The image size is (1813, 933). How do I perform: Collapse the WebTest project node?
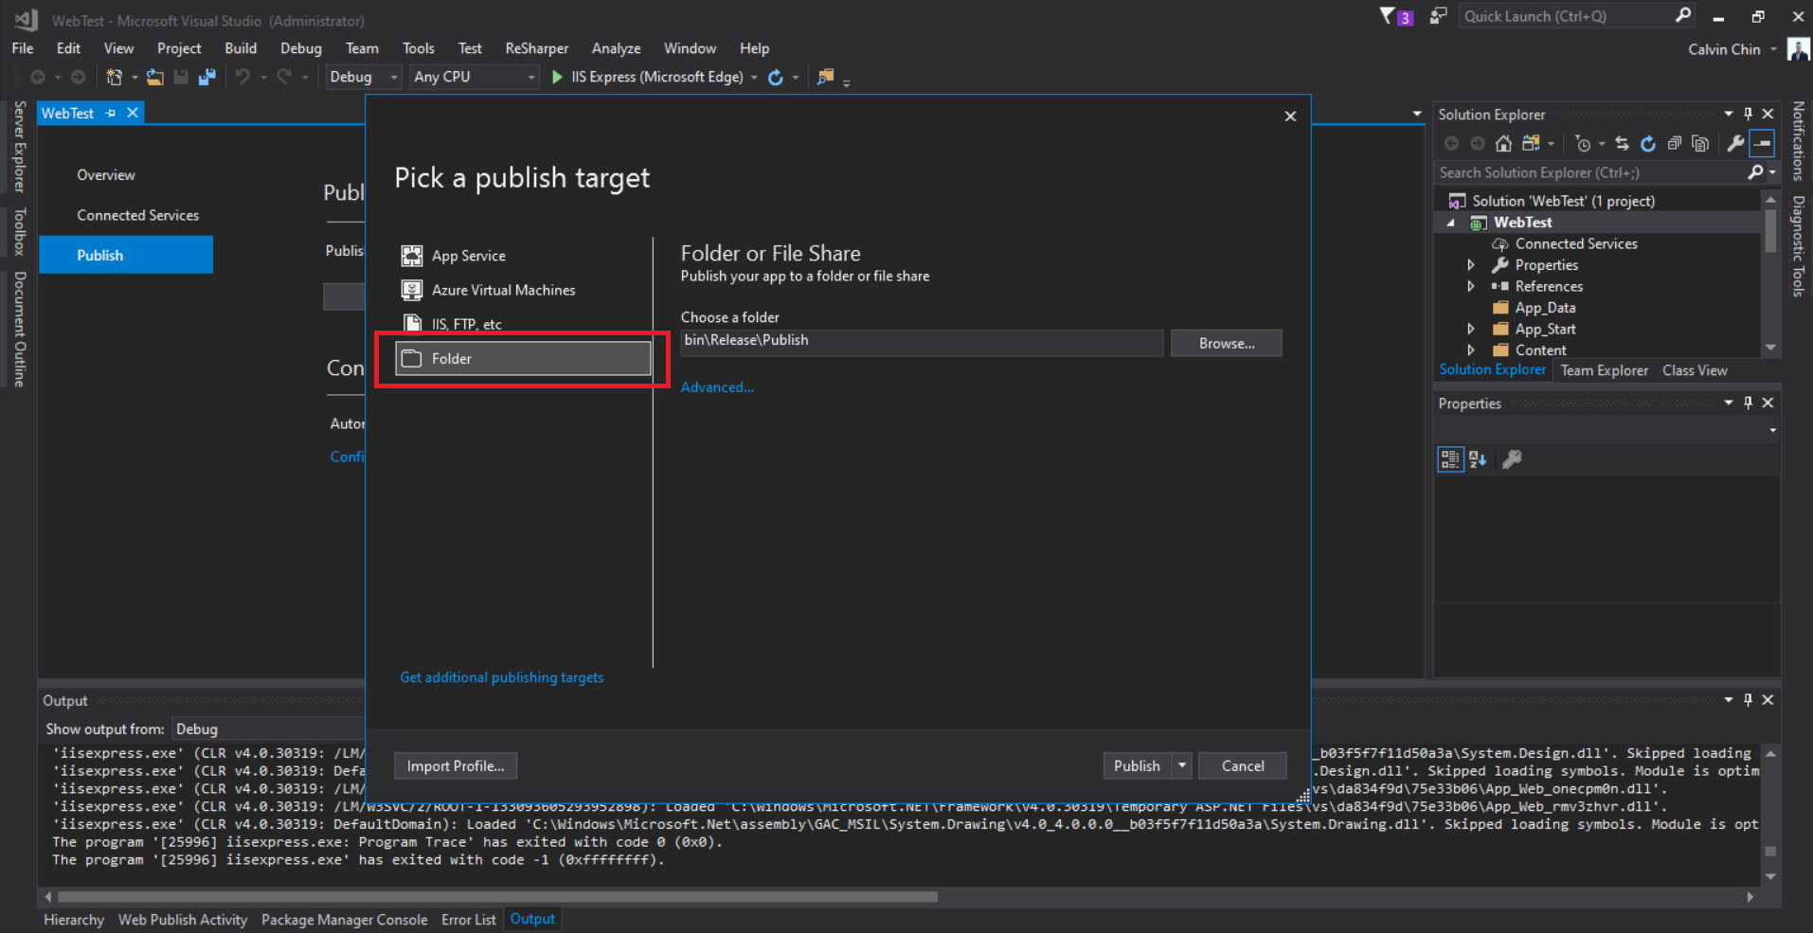(1450, 223)
